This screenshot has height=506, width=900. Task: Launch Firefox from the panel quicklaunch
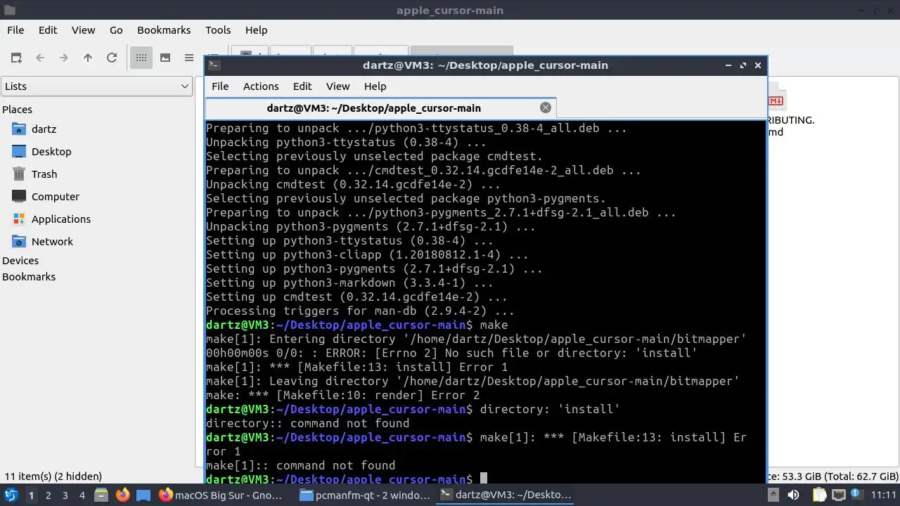[x=122, y=495]
